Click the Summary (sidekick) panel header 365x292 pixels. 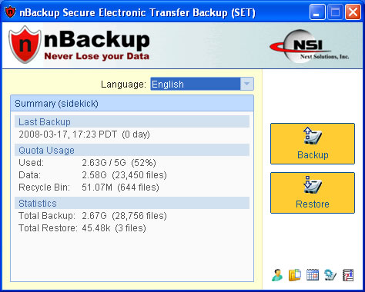coord(132,104)
